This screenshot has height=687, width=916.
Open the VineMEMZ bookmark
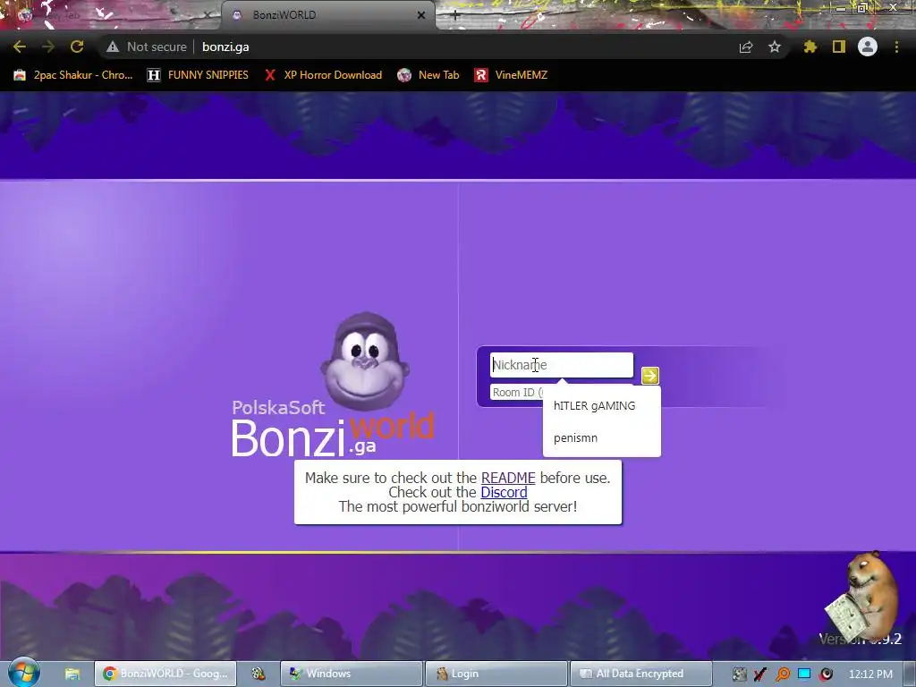pos(511,75)
